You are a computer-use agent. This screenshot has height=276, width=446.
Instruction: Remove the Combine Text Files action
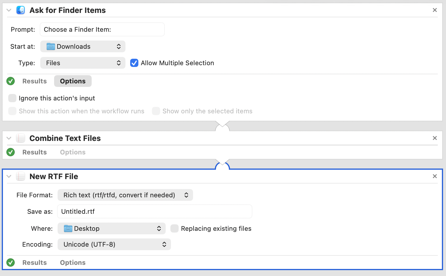(x=435, y=138)
